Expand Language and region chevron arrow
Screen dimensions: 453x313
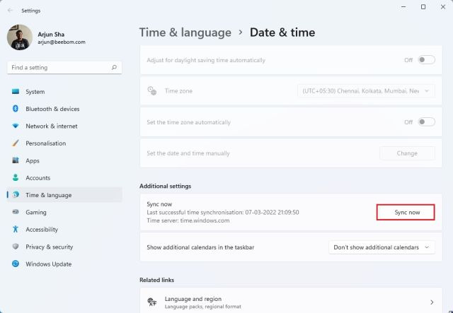[432, 302]
